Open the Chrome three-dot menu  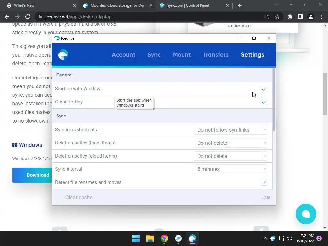coord(321,17)
